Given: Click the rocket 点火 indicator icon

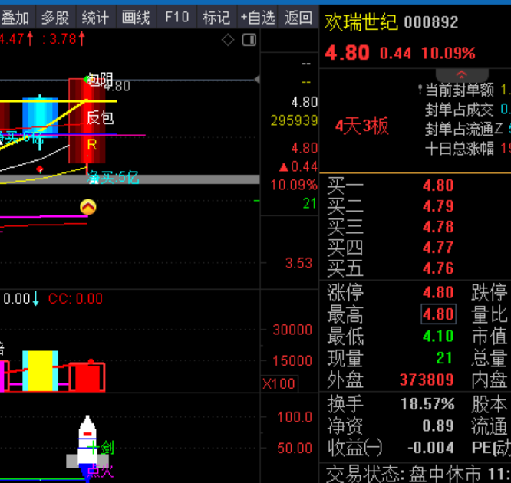Looking at the screenshot, I should (87, 447).
